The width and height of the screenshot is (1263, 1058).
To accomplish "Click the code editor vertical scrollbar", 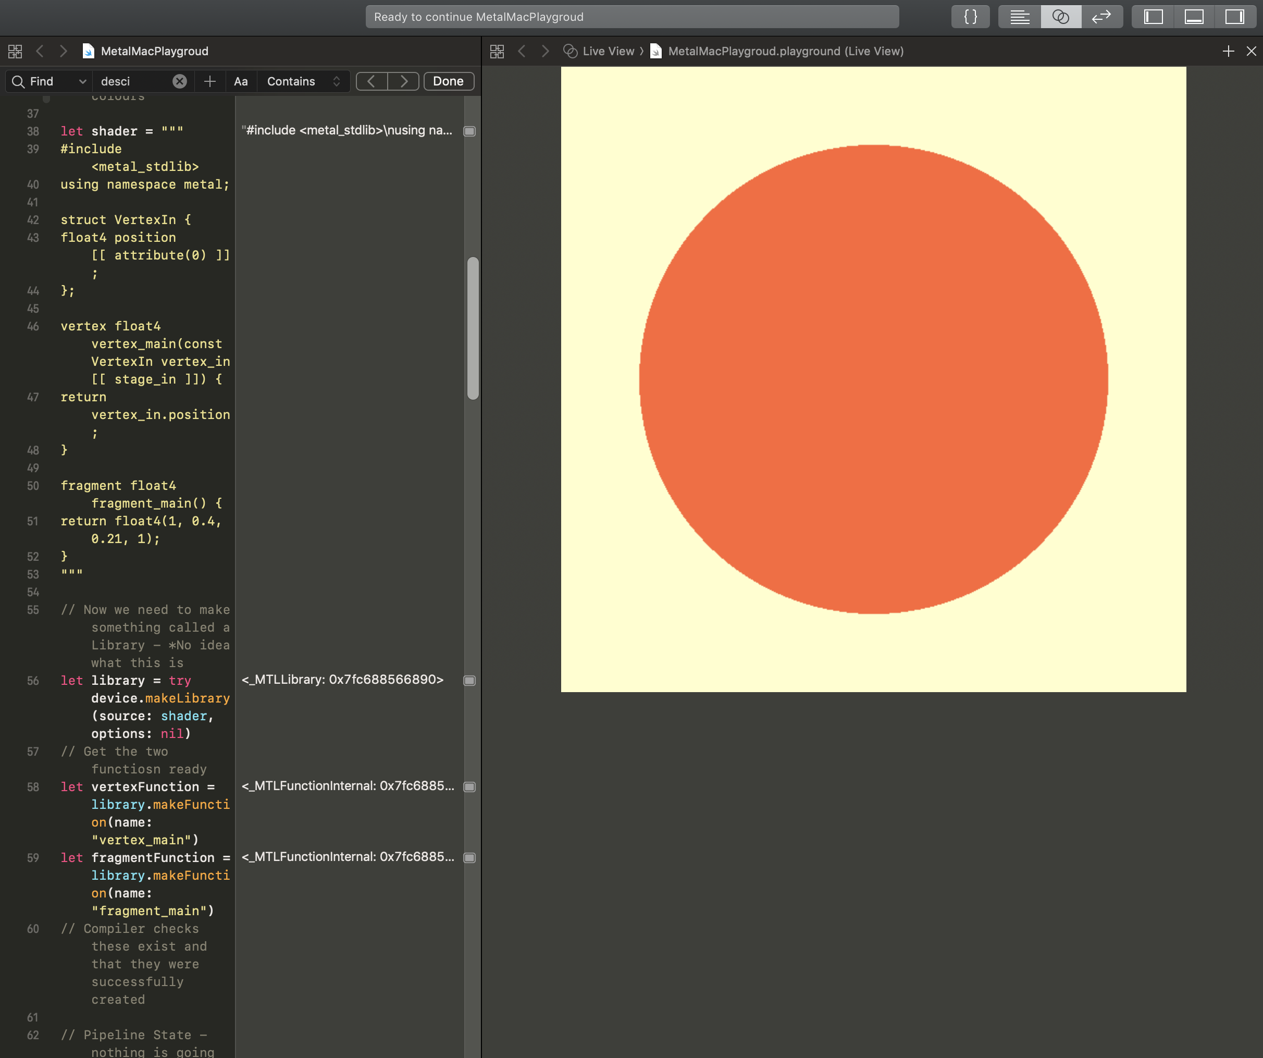I will pyautogui.click(x=473, y=328).
